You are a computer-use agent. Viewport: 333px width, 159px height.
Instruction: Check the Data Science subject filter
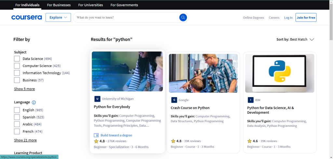pyautogui.click(x=17, y=59)
